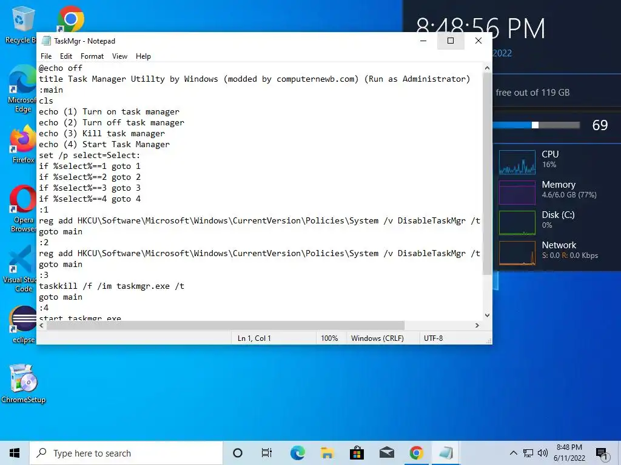Open the volume icon in system tray
This screenshot has width=621, height=465.
click(x=543, y=453)
